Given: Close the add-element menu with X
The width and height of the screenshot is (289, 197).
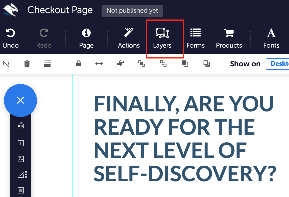Looking at the screenshot, I should point(20,100).
